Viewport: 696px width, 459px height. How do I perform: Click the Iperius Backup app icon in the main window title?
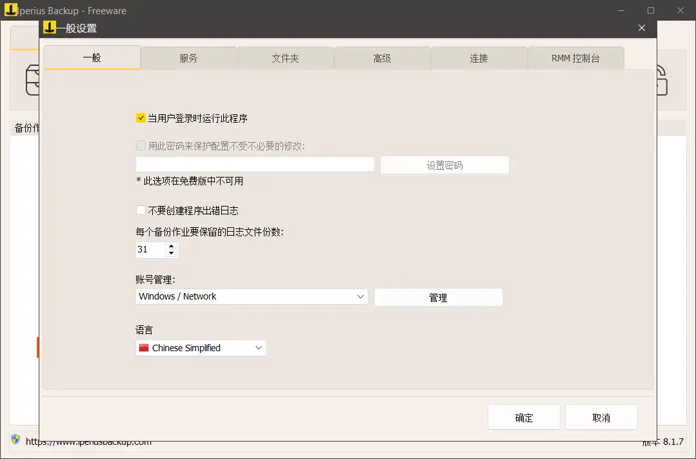10,10
